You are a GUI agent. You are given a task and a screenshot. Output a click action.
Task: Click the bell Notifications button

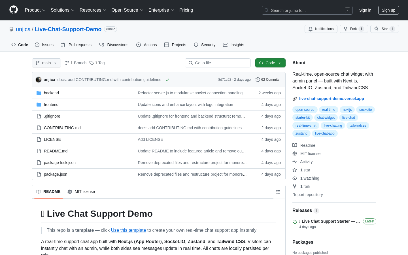(321, 29)
